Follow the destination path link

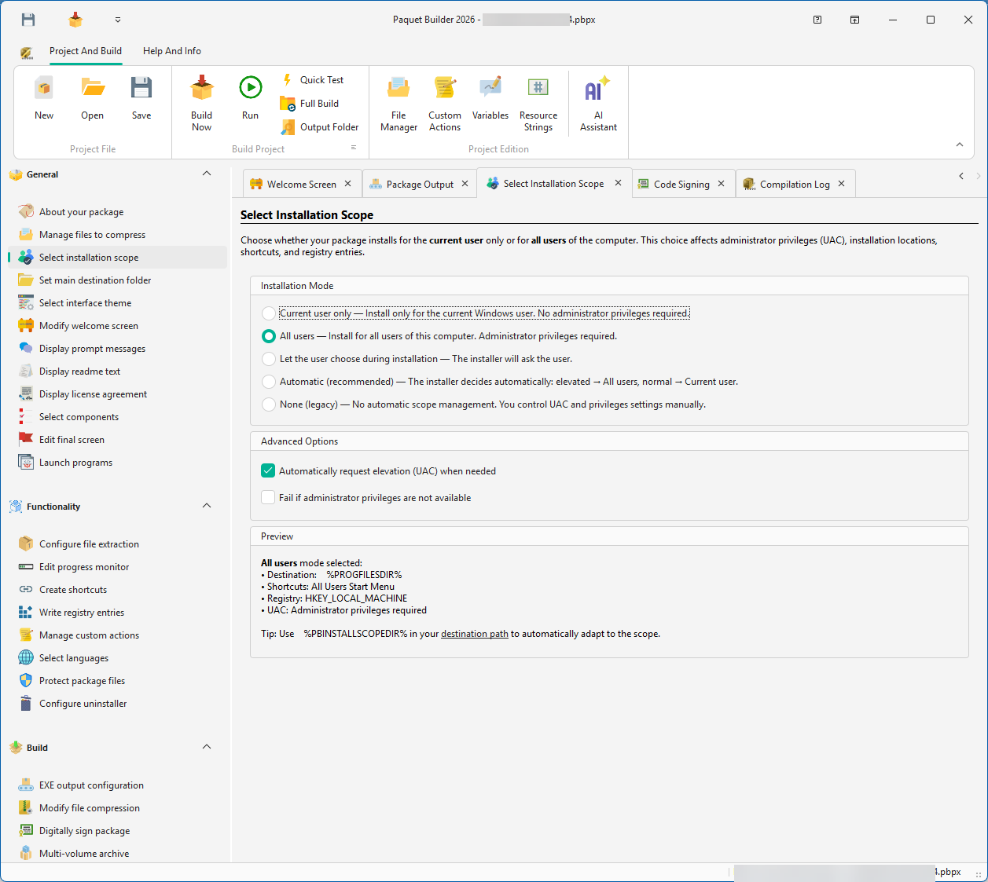click(475, 634)
